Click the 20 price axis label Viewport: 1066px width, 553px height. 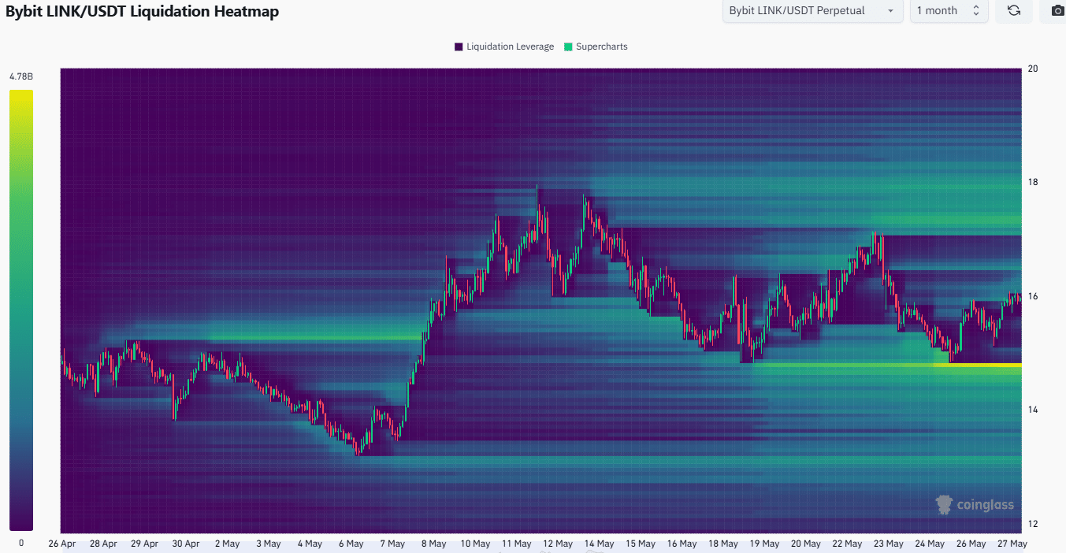(x=1032, y=69)
